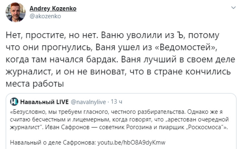
Task: Click the @akozenko handle
Action: (45, 16)
